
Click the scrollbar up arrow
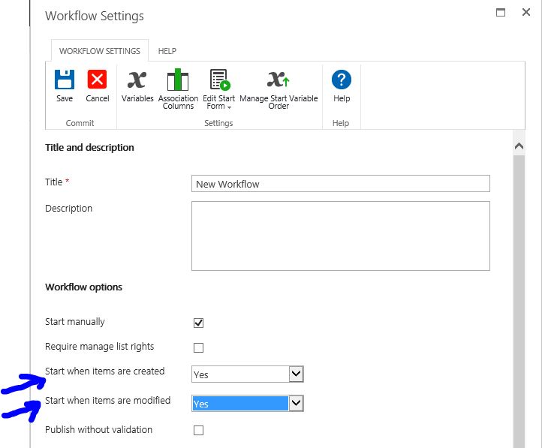point(519,147)
